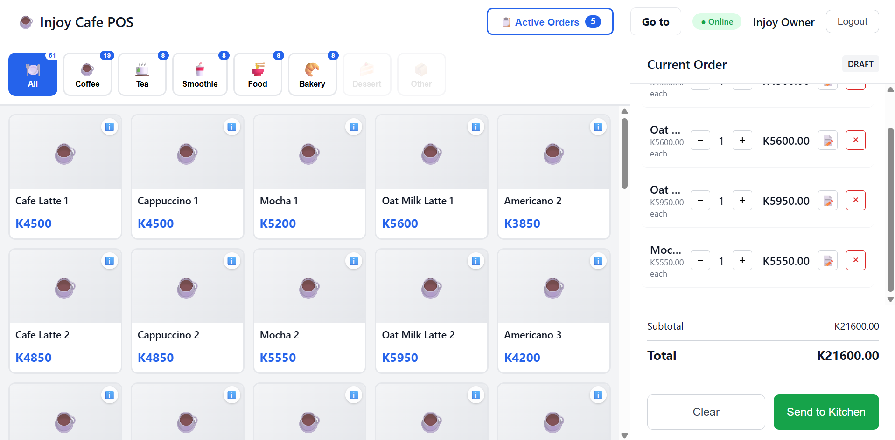
Task: Click the order panel scrollbar thumb
Action: [890, 210]
